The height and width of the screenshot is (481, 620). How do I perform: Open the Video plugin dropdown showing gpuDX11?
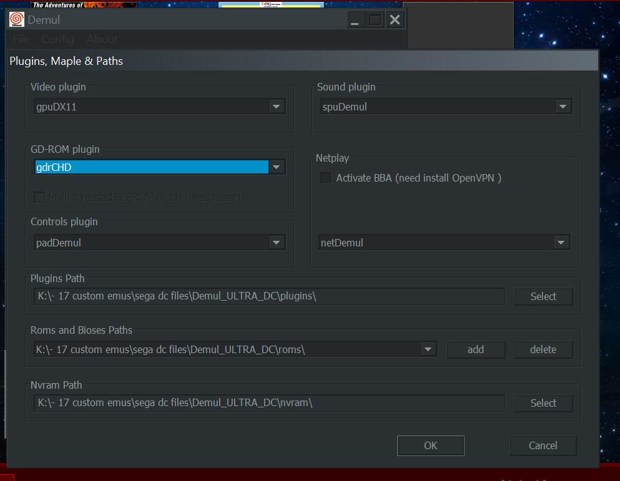pyautogui.click(x=160, y=107)
